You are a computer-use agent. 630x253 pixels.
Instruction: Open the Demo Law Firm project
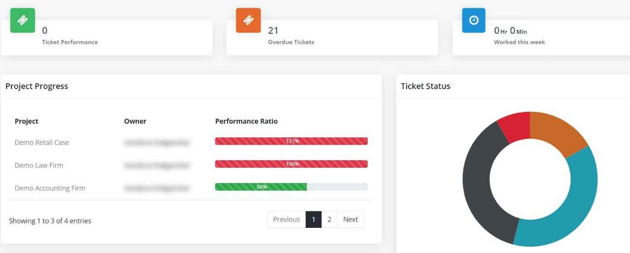click(x=39, y=165)
